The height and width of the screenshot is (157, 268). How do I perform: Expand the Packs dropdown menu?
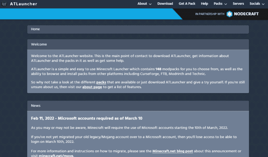(x=220, y=4)
